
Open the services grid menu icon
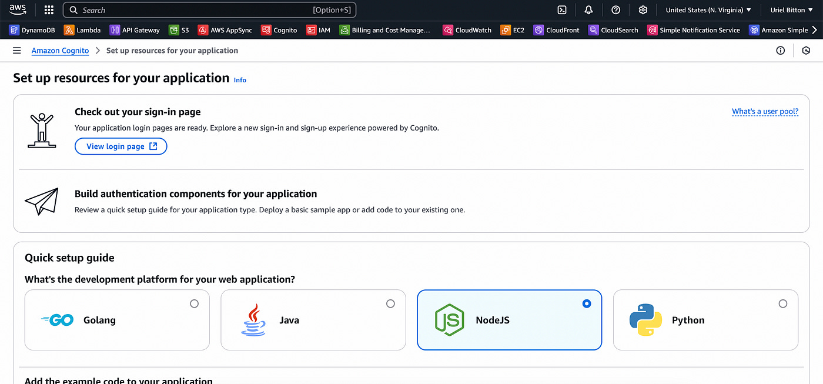(x=49, y=10)
